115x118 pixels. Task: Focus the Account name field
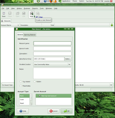pos(52,43)
